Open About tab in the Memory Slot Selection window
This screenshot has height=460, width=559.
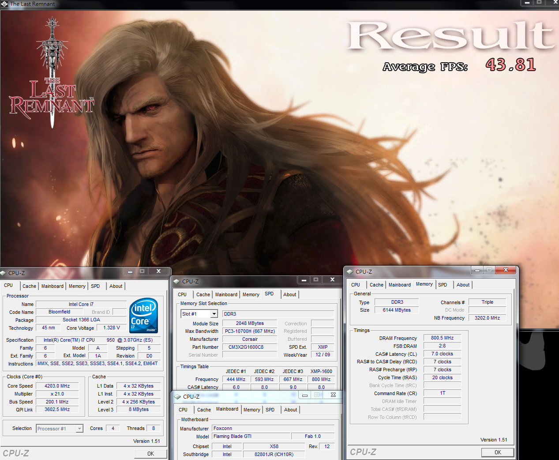coord(290,294)
